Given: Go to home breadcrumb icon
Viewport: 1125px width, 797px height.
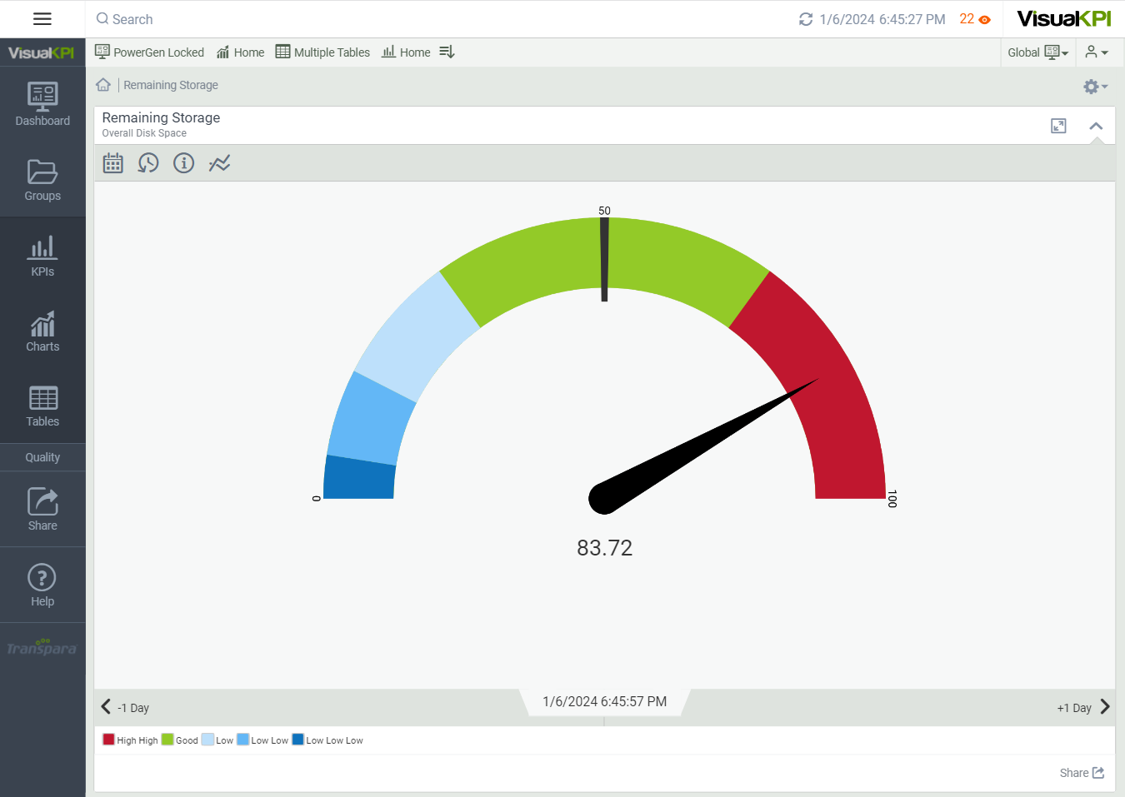Looking at the screenshot, I should [103, 85].
